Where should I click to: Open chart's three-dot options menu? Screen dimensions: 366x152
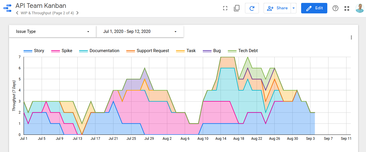[x=351, y=38]
